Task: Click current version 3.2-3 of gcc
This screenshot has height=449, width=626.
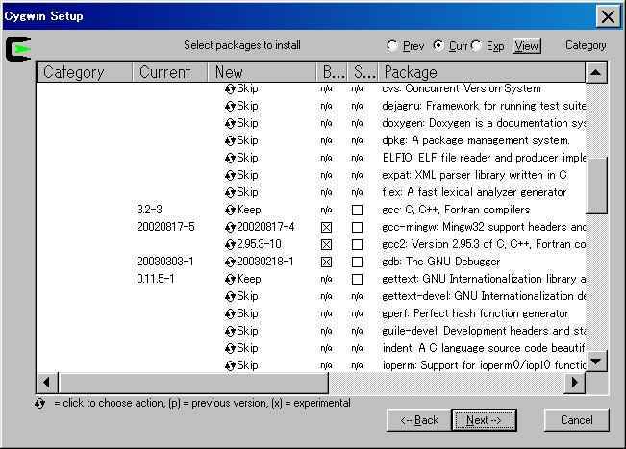Action: [x=150, y=210]
